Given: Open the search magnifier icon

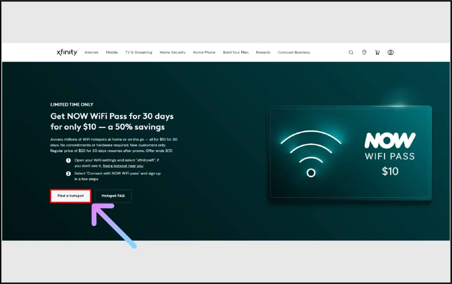Looking at the screenshot, I should click(351, 53).
